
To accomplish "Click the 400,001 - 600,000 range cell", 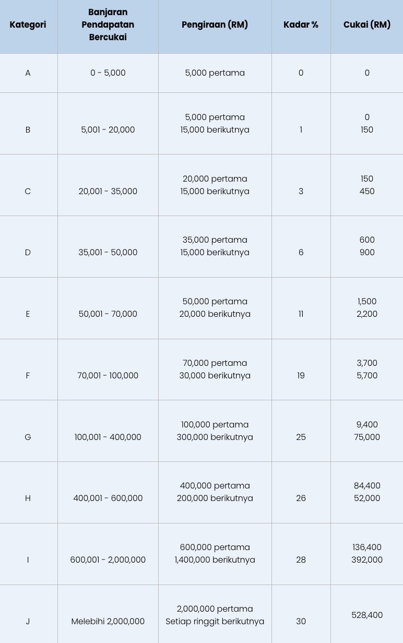I will (108, 498).
